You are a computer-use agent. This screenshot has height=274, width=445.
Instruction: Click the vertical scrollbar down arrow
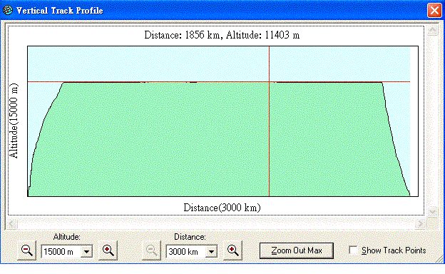pyautogui.click(x=432, y=211)
